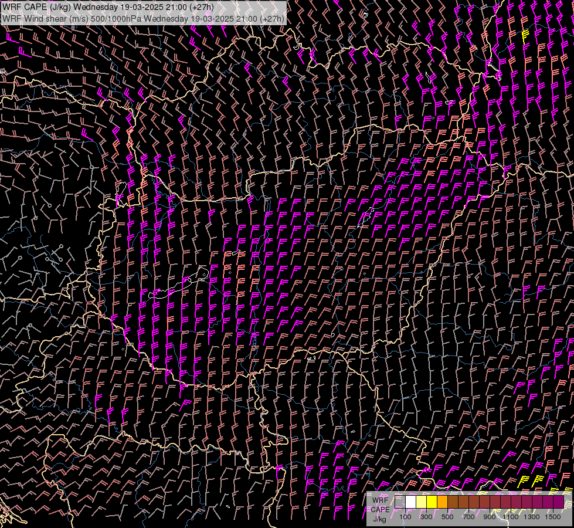Click the J/kg unit label in the legend
This screenshot has height=528, width=574.
[380, 519]
